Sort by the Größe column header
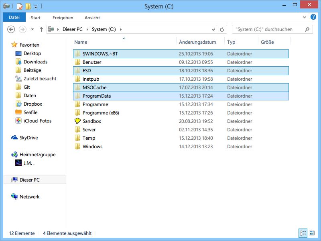321x241 pixels. [x=267, y=42]
